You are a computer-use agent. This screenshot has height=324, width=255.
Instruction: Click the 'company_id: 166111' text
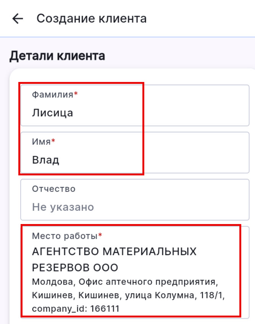pyautogui.click(x=76, y=308)
